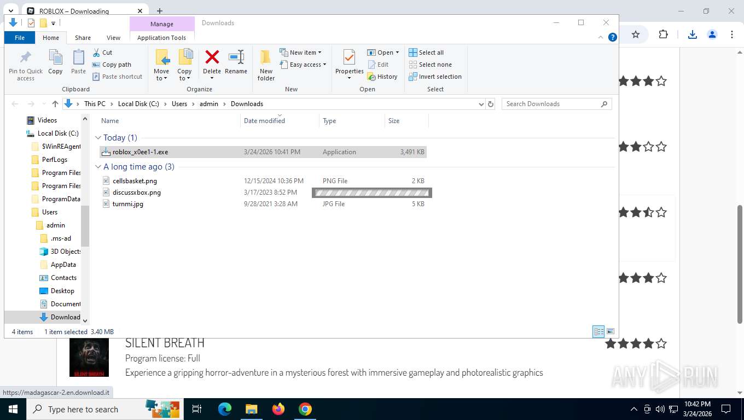Click Local Disk (C:) breadcrumb

point(138,104)
